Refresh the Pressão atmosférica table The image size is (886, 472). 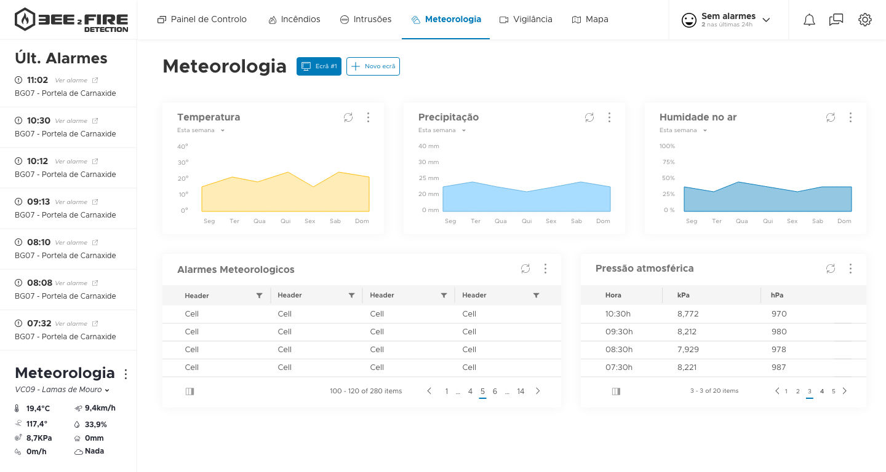click(x=831, y=269)
